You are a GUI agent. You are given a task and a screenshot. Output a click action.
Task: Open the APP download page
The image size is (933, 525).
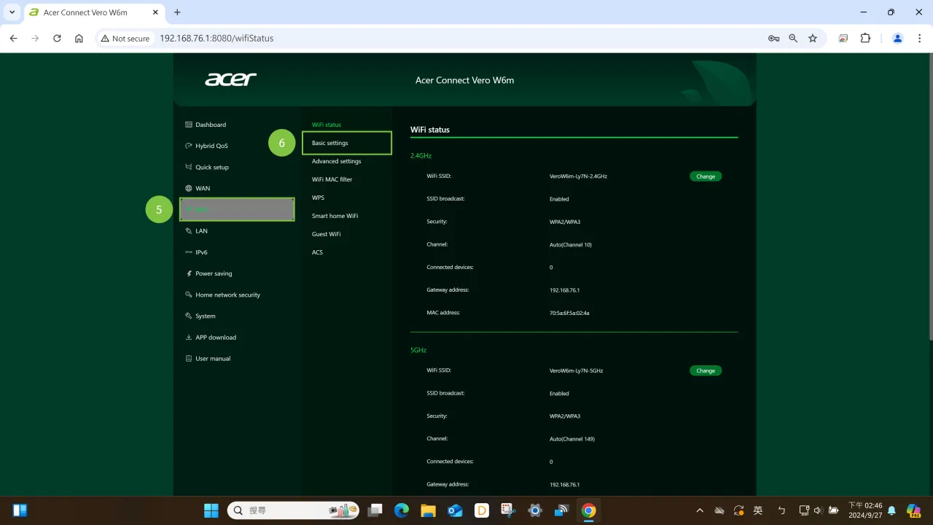point(216,337)
